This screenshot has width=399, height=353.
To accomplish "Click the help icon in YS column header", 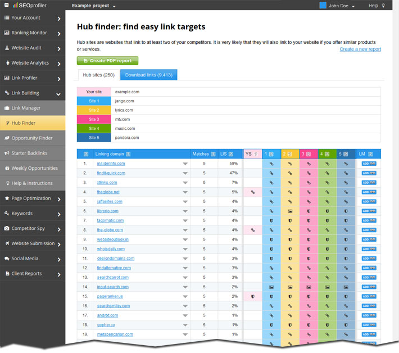I will coord(256,154).
